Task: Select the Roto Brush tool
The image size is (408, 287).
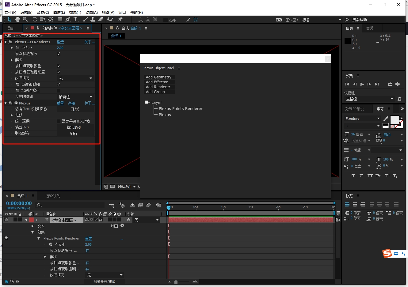Action: tap(110, 20)
